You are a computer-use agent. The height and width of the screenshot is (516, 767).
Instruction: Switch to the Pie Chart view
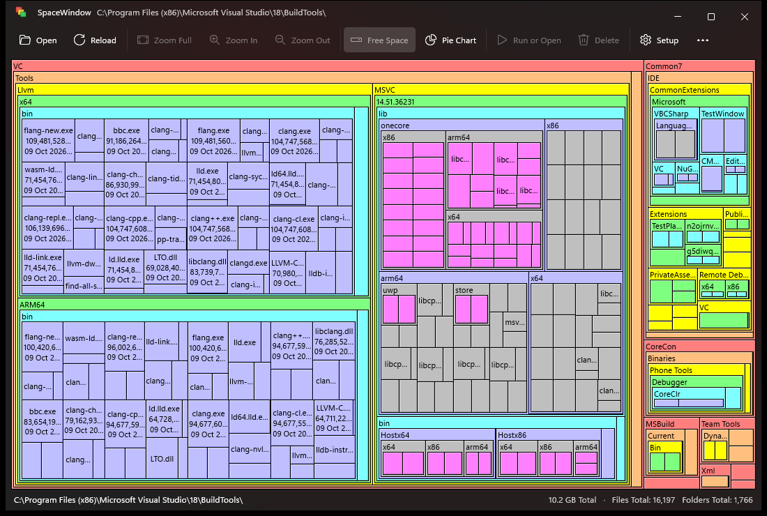coord(450,40)
